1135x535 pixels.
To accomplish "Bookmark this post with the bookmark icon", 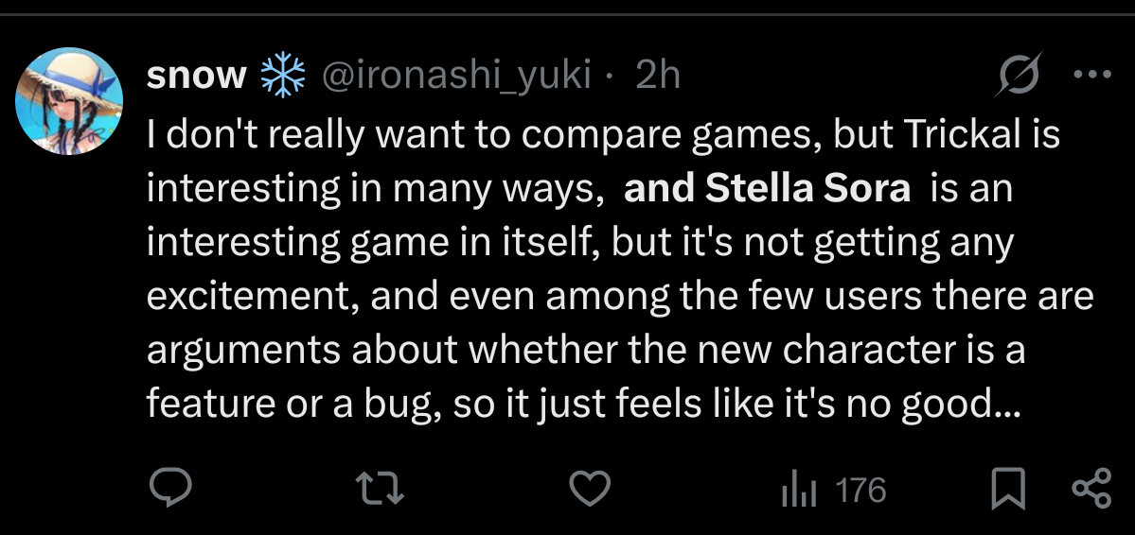I will coord(1007,488).
